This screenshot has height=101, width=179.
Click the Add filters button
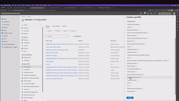(77, 36)
